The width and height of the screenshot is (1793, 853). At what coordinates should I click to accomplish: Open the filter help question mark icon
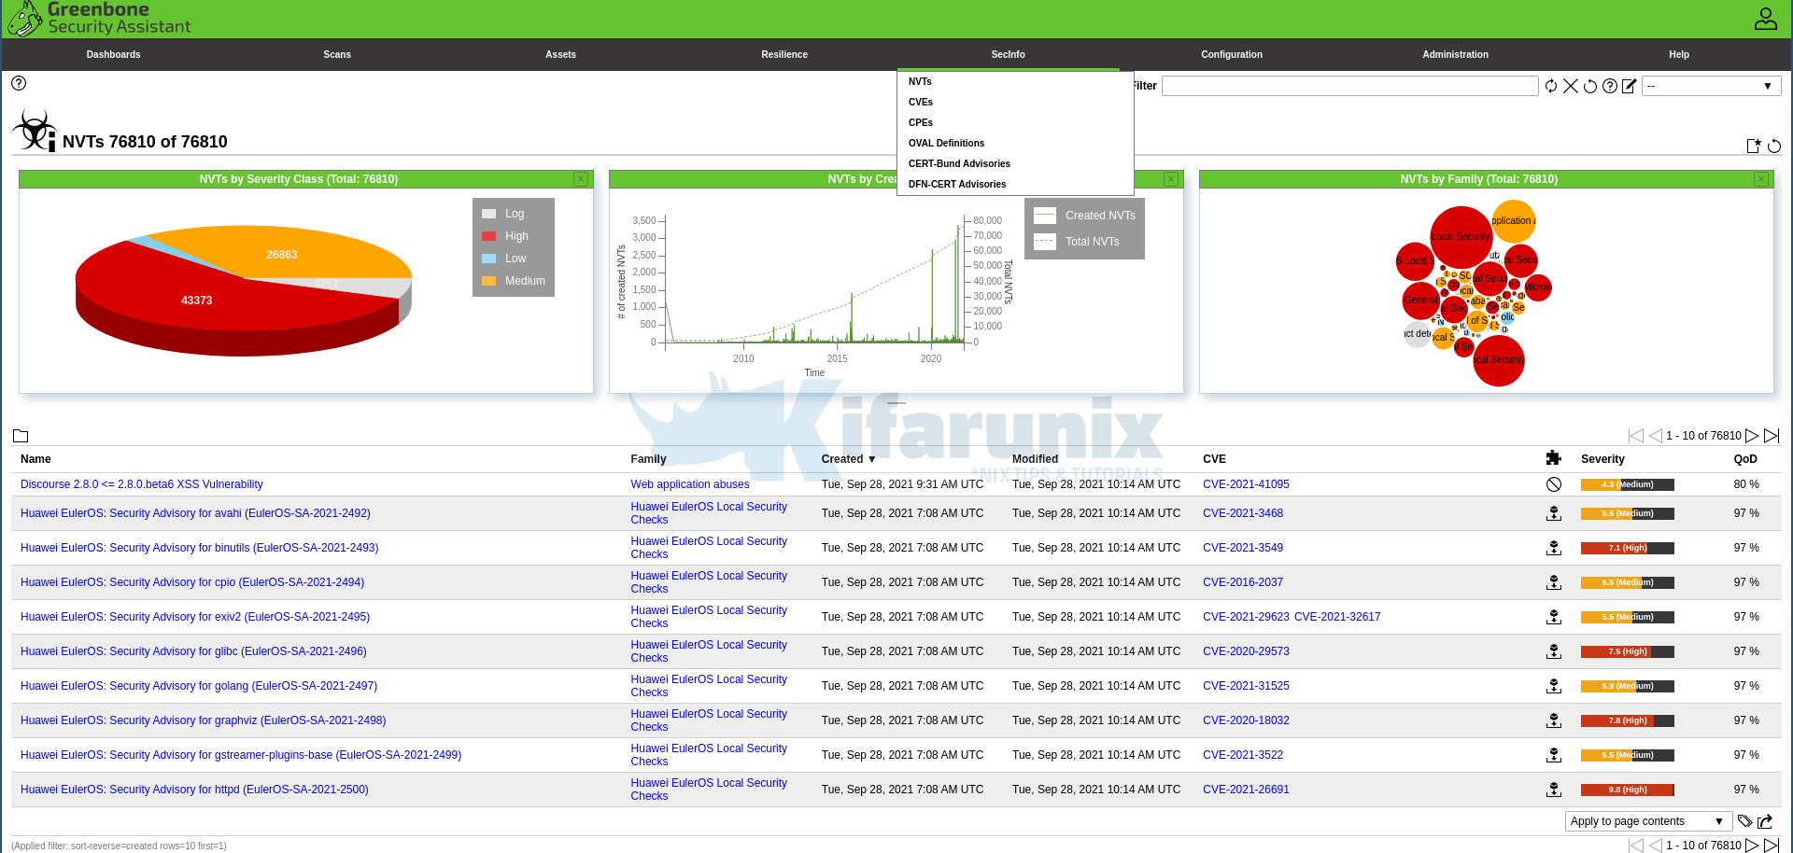pyautogui.click(x=1610, y=86)
